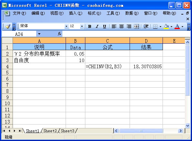
Task: Align text left
Action: pyautogui.click(x=114, y=26)
